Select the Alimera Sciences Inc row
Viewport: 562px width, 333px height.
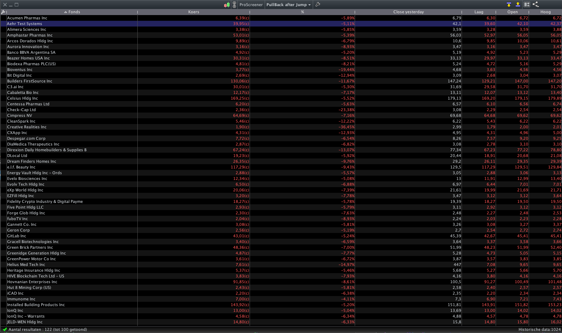point(281,29)
